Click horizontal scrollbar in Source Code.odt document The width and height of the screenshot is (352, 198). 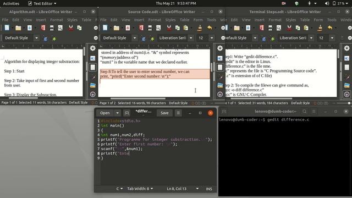pos(138,98)
